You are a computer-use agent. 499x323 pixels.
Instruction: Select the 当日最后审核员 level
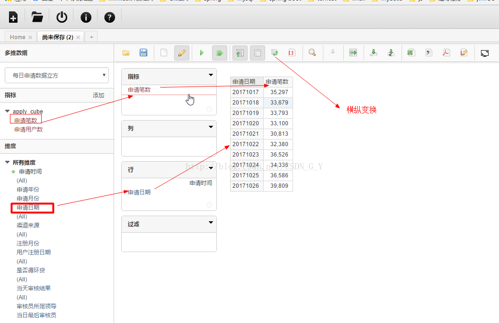[x=36, y=315]
